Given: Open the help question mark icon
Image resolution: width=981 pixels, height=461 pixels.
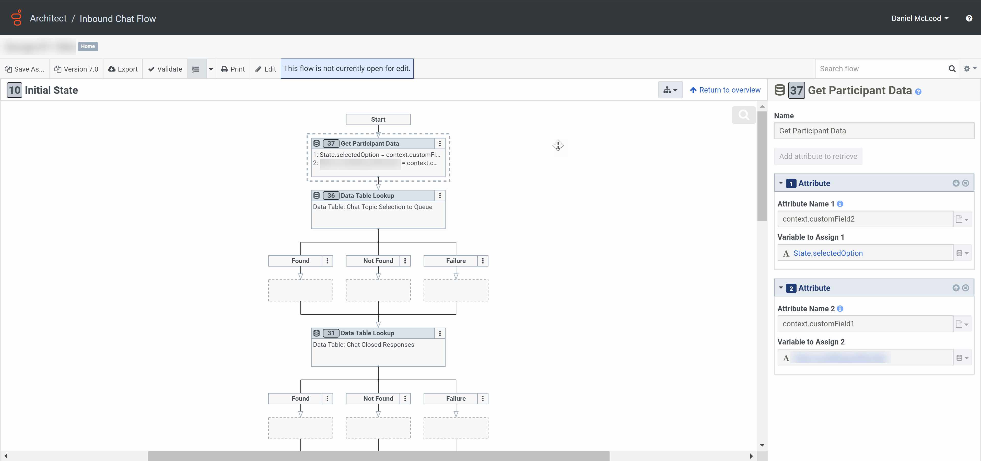Looking at the screenshot, I should [969, 18].
